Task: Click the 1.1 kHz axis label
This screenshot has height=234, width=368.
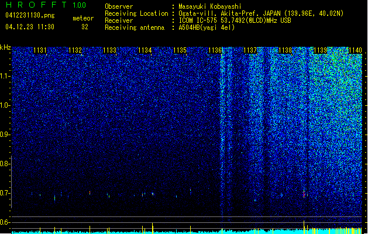Action: point(5,76)
